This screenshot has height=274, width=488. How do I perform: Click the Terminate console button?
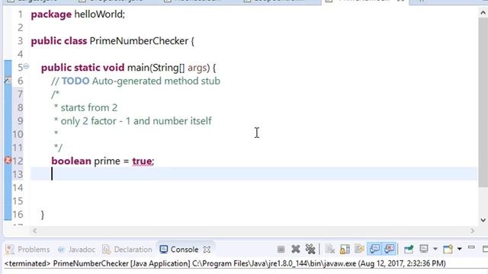click(281, 249)
